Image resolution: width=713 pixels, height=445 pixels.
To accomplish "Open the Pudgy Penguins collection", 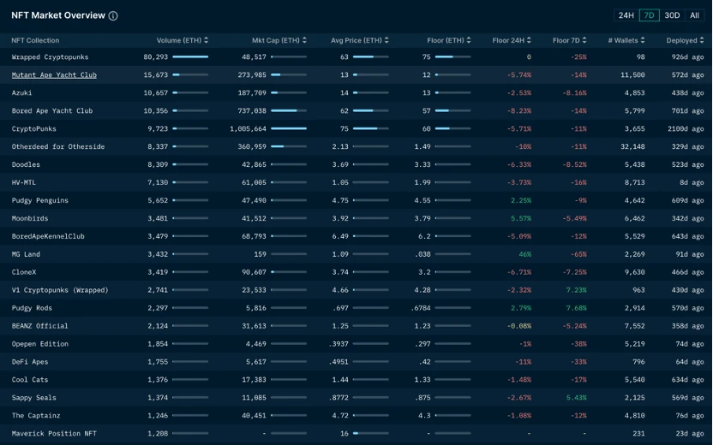I will [40, 200].
